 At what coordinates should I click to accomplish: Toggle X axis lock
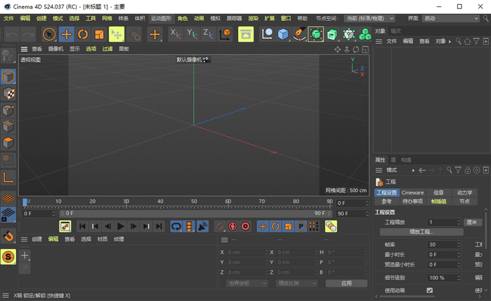176,34
